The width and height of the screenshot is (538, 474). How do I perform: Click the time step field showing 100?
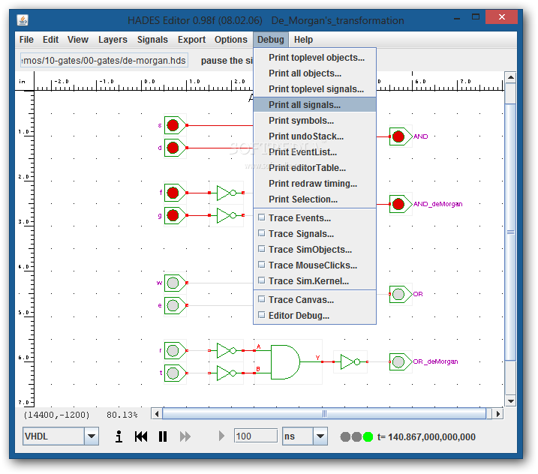256,436
